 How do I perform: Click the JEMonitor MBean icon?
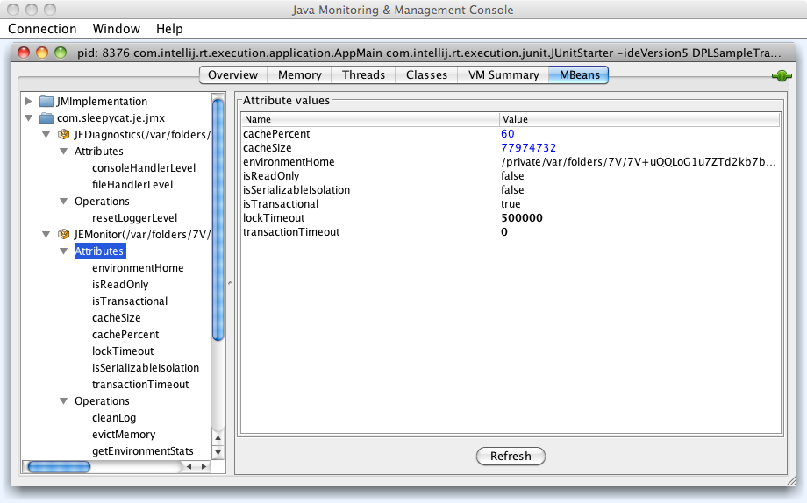[x=64, y=235]
